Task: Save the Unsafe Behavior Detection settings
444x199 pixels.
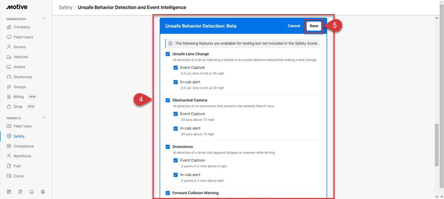Action: (x=314, y=26)
